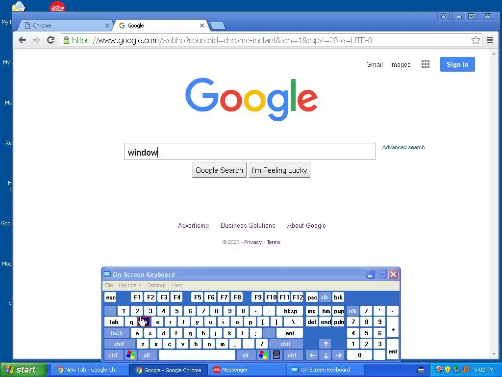Open the Help menu of On-Screen Keyboard
This screenshot has width=502, height=377.
point(177,285)
